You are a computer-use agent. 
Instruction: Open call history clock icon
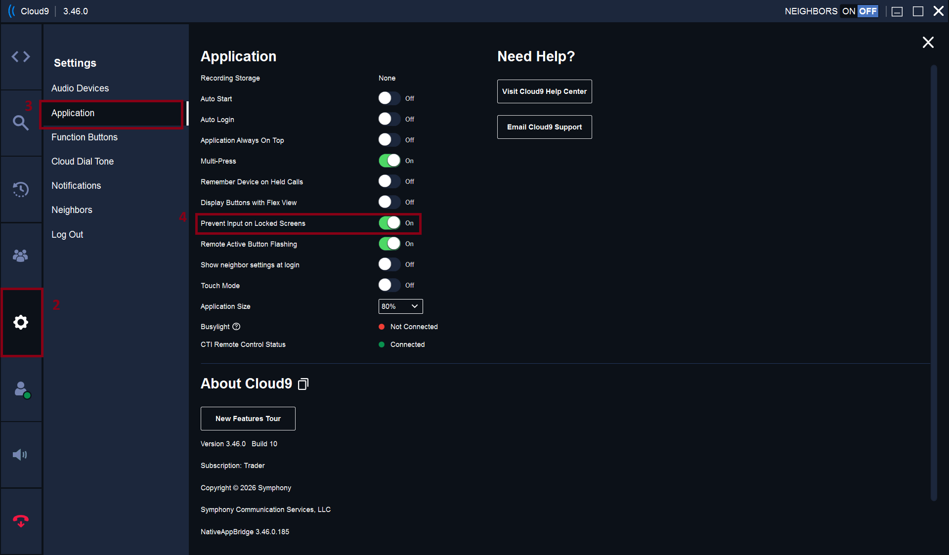21,189
